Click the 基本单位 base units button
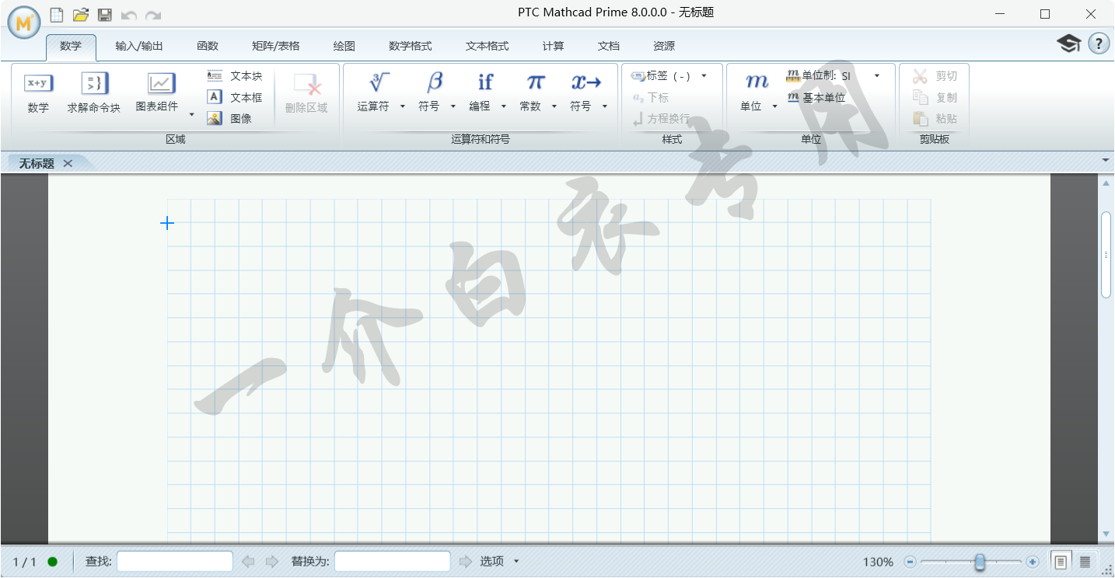 pyautogui.click(x=816, y=98)
